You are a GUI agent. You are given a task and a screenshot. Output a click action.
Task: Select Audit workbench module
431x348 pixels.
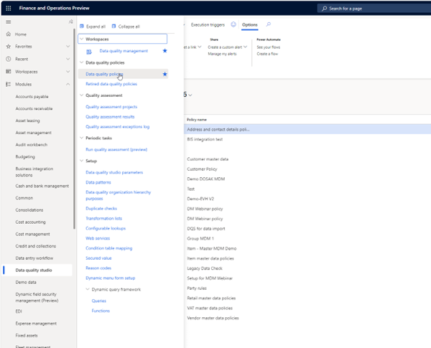click(32, 144)
